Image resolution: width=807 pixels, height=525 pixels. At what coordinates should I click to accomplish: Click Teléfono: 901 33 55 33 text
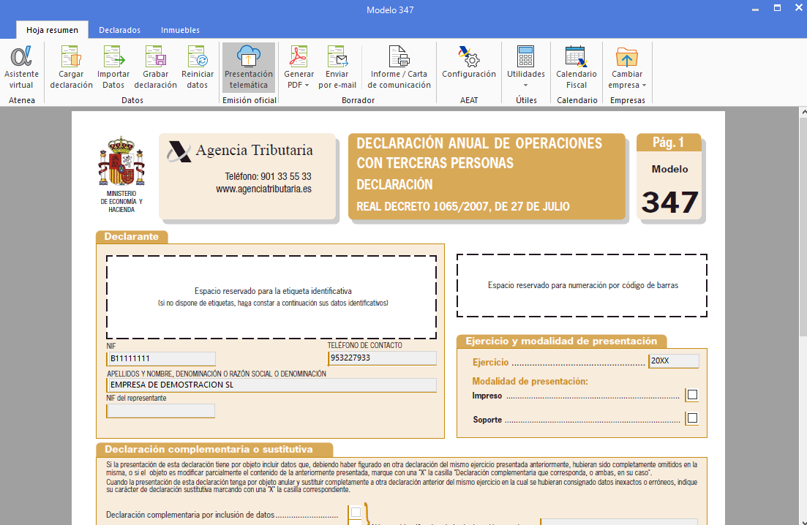[x=268, y=176]
